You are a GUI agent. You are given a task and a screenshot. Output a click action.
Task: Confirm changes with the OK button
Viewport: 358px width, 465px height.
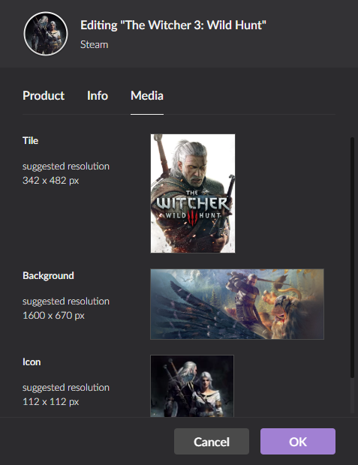tap(298, 441)
